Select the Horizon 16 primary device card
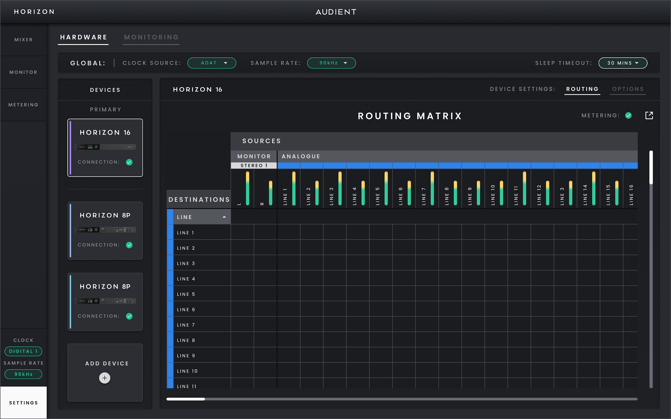 pos(105,148)
